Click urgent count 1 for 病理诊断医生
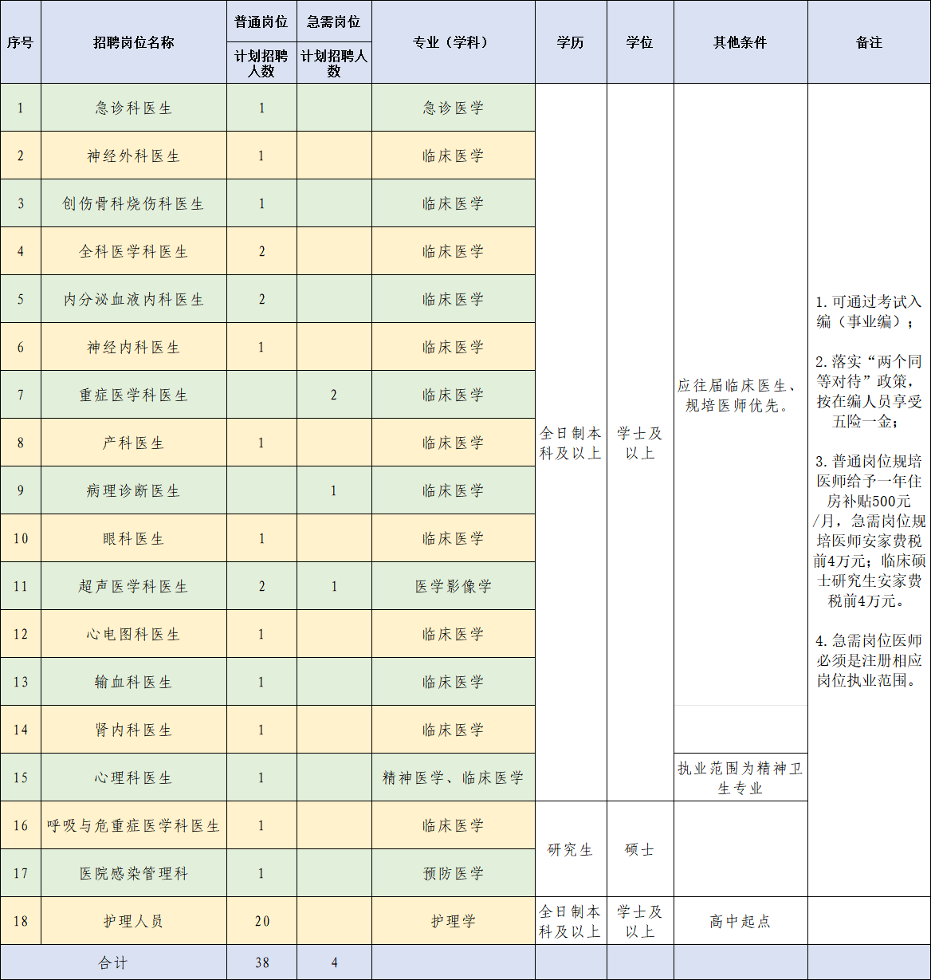This screenshot has height=980, width=931. click(x=334, y=490)
